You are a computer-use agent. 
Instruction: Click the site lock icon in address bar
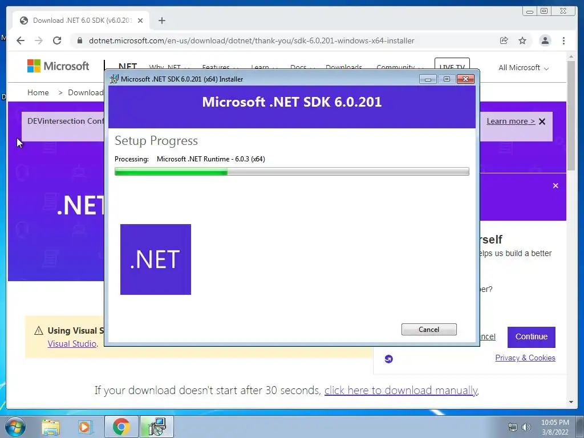point(79,40)
